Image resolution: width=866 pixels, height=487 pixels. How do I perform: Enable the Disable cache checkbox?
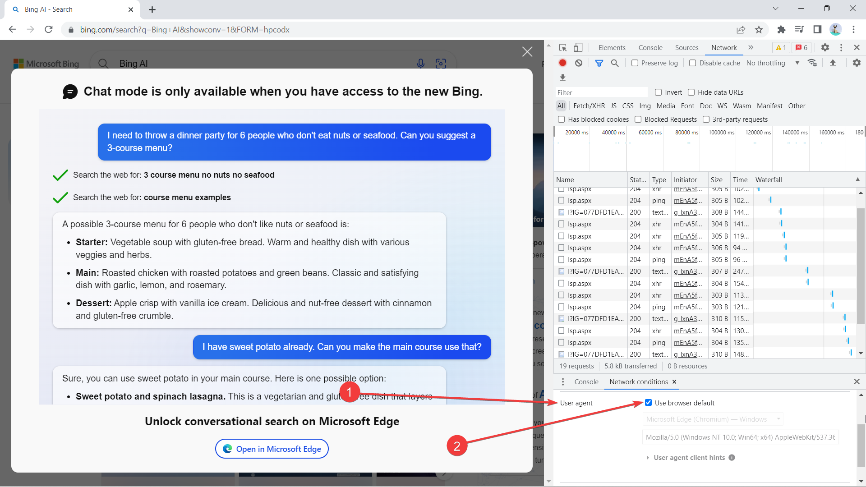point(692,63)
